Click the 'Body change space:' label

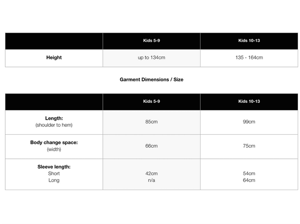click(x=54, y=143)
